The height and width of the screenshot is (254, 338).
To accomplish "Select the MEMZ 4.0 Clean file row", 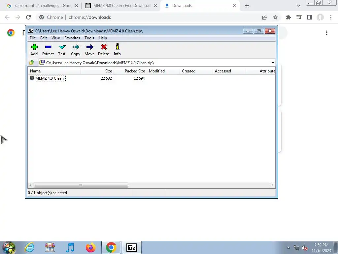I will pos(48,78).
